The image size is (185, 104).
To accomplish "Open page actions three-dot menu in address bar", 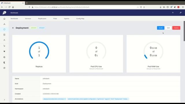I will coord(138,7).
